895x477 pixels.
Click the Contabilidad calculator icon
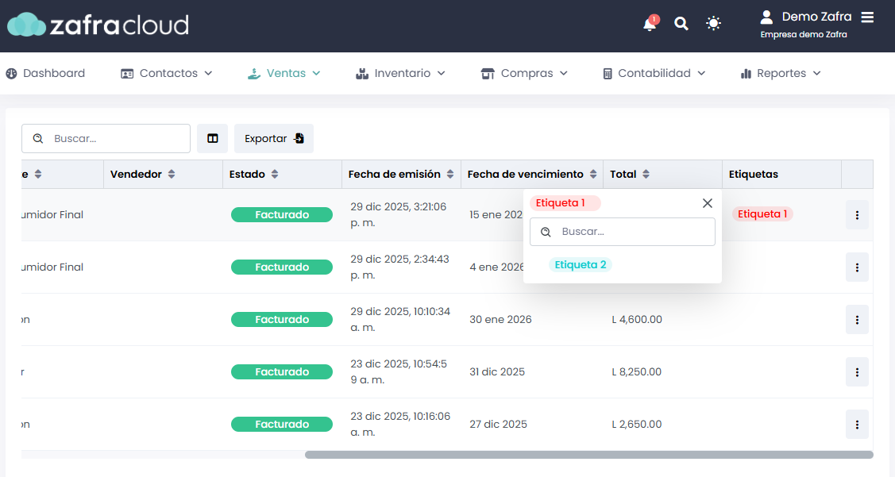pyautogui.click(x=608, y=74)
